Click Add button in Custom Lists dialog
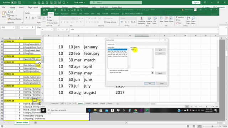This screenshot has height=128, width=228. pos(160,50)
